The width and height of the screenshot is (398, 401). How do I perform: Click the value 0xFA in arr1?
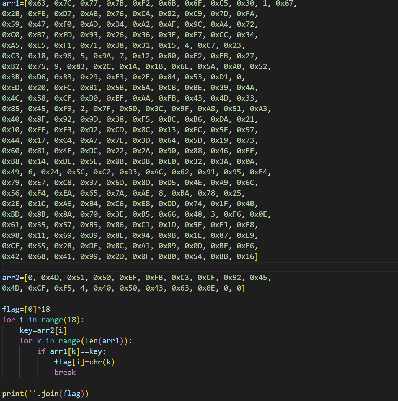click(245, 14)
